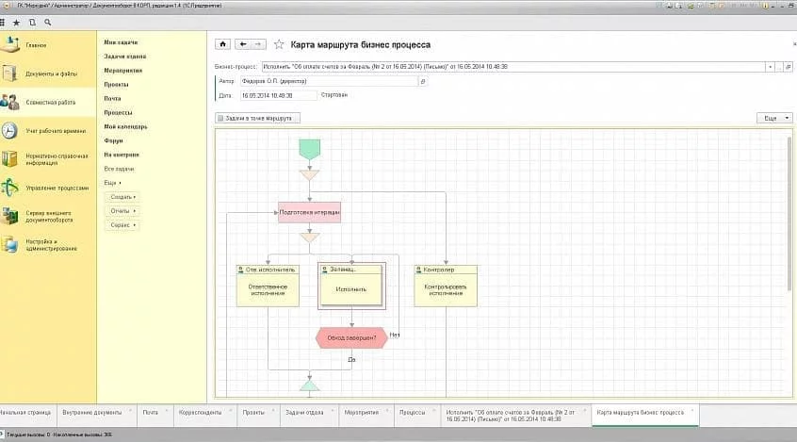
Task: Open the Еще dropdown above the diagram
Action: pyautogui.click(x=774, y=118)
